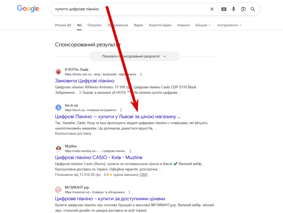Click the https://musician.ua URL breadcrumb

(x=95, y=192)
